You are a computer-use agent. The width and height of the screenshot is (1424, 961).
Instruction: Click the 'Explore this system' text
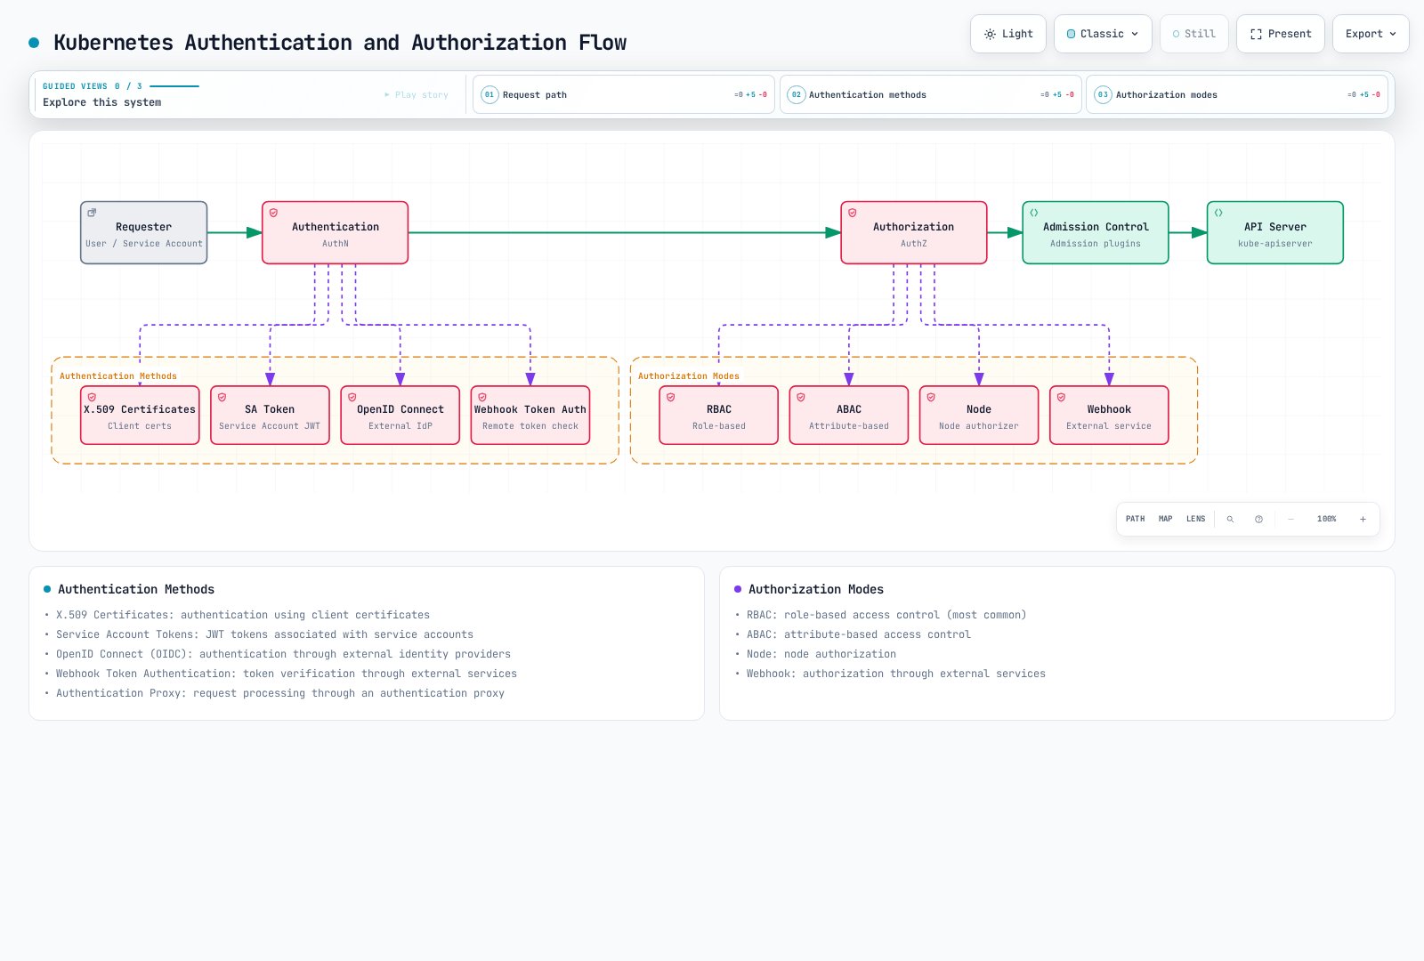102,102
